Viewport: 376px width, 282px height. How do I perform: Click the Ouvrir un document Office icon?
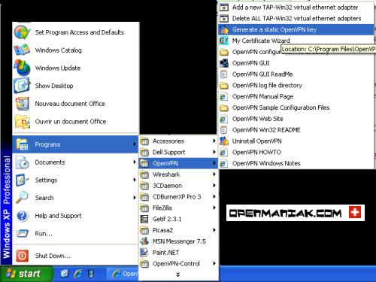22,122
